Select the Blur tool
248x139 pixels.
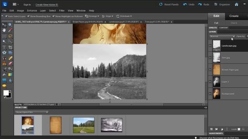(10, 80)
